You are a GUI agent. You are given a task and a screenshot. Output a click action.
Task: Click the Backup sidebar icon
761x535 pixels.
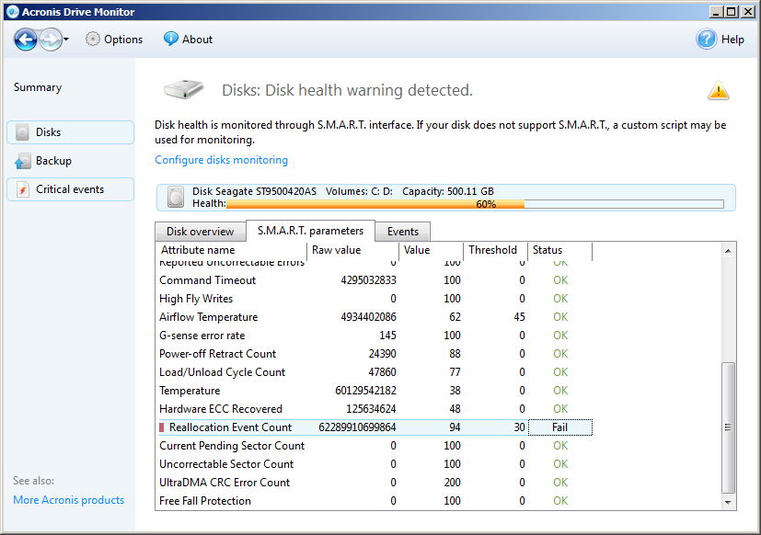point(22,161)
